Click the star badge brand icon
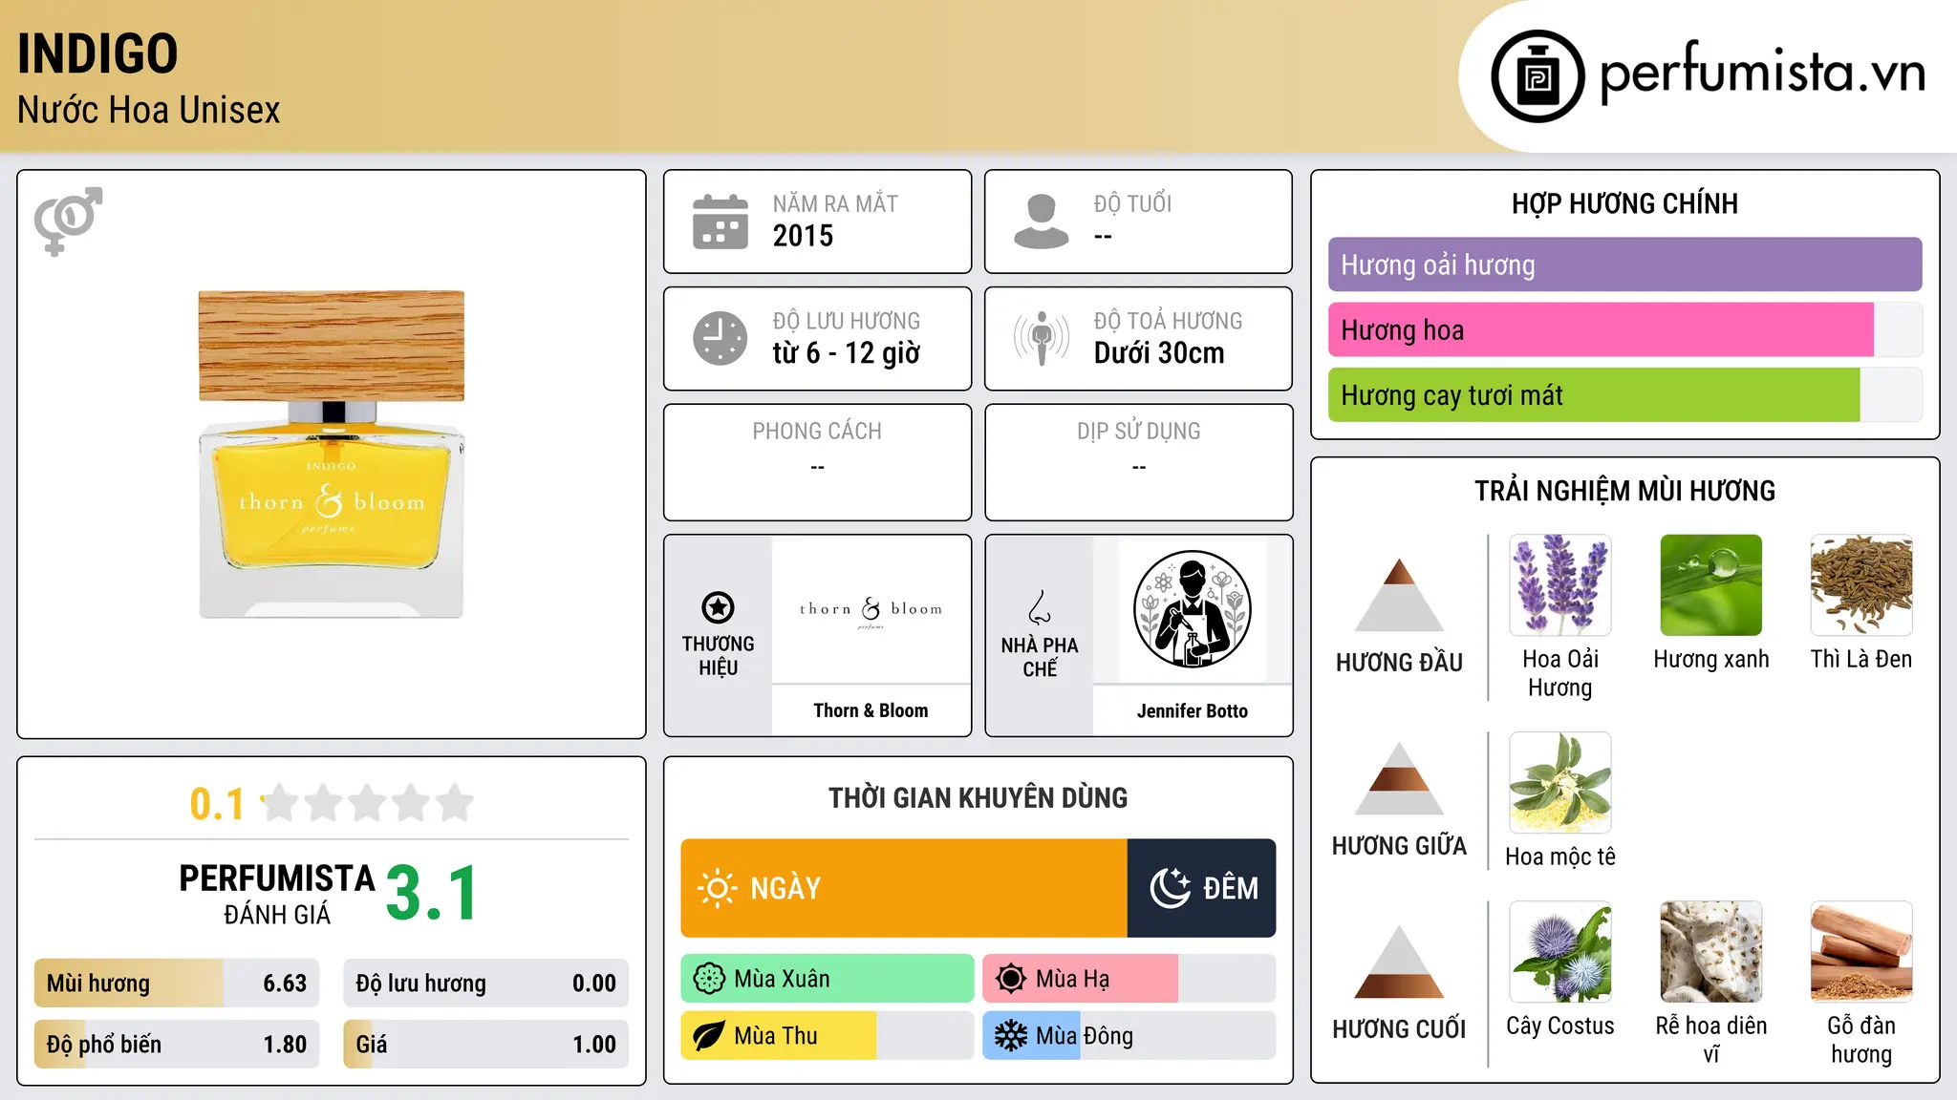Screen dimensions: 1957x1100 (718, 607)
